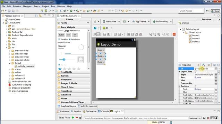Viewport: 222px width, 124px height.
Task: Expand the Layout Params property group
Action: point(179,72)
